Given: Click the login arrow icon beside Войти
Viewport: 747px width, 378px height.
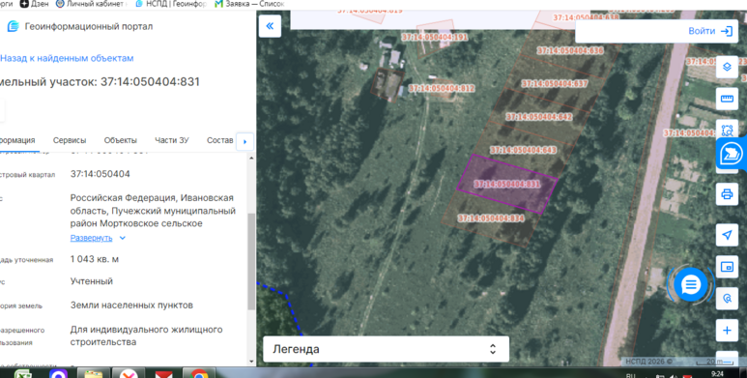Looking at the screenshot, I should pos(726,31).
